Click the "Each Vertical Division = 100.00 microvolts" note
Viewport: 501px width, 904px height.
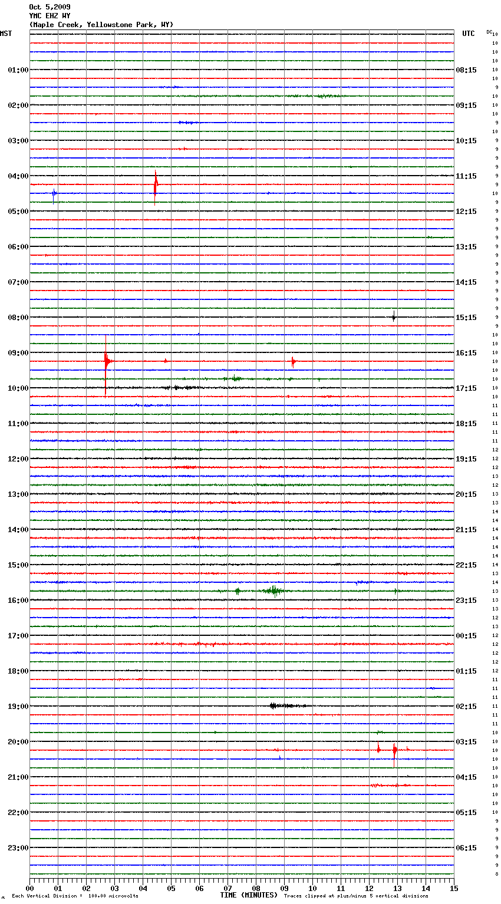75,896
